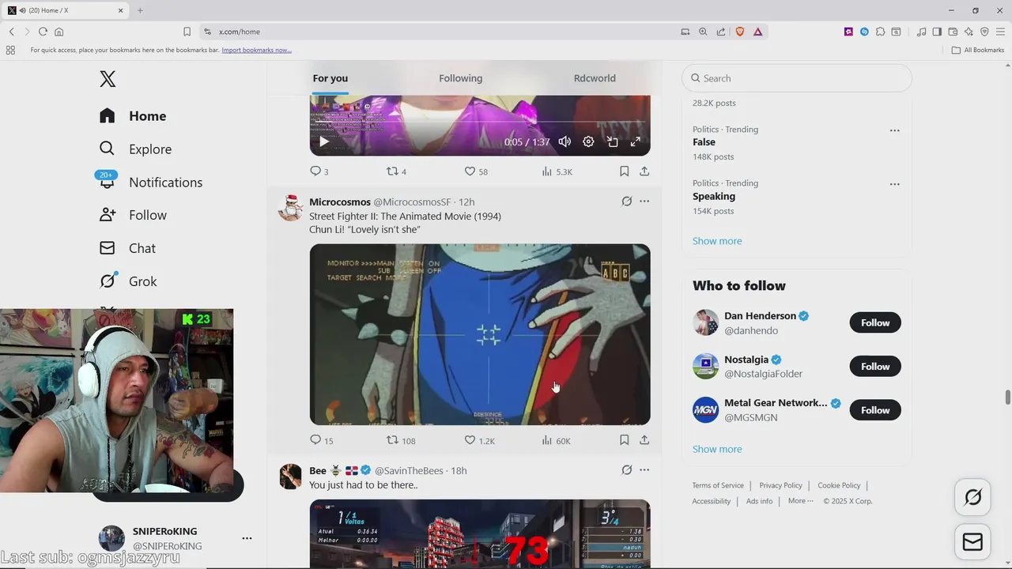The width and height of the screenshot is (1012, 569).
Task: Open the browser extensions puzzle icon
Action: point(880,32)
